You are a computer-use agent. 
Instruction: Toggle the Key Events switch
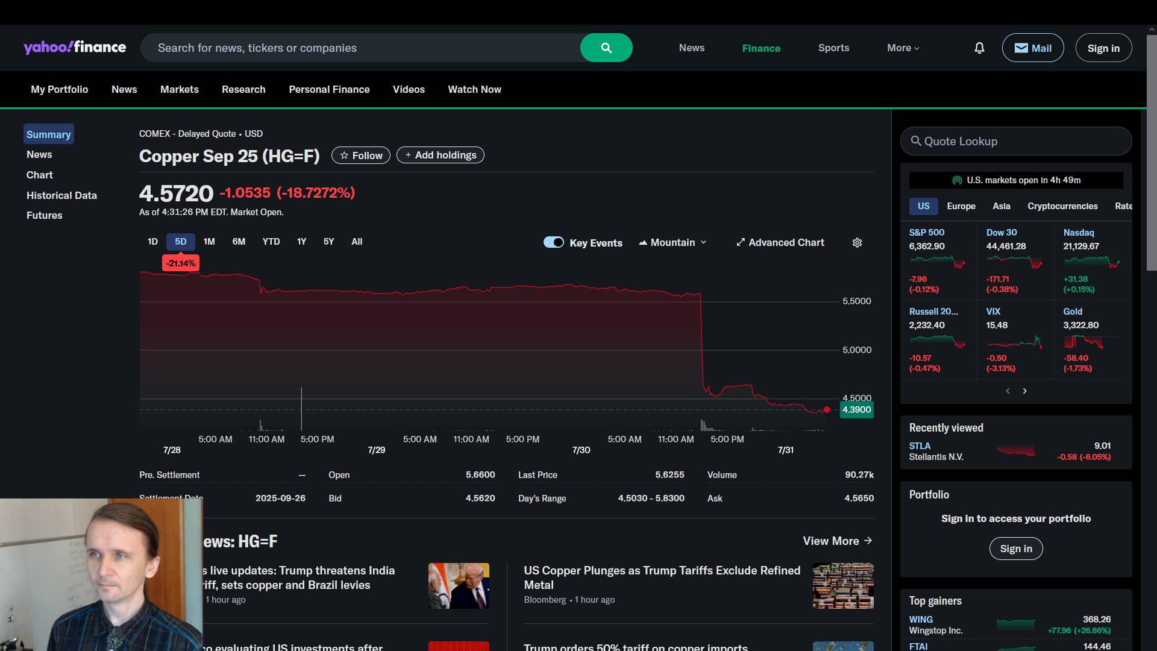tap(553, 242)
